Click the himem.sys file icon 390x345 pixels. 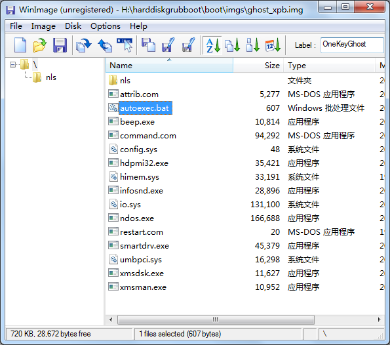click(113, 176)
